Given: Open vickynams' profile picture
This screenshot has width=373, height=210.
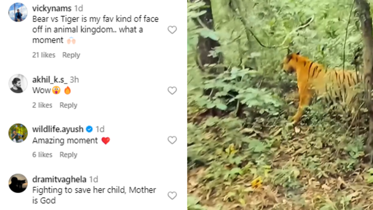Looking at the screenshot, I should tap(18, 12).
